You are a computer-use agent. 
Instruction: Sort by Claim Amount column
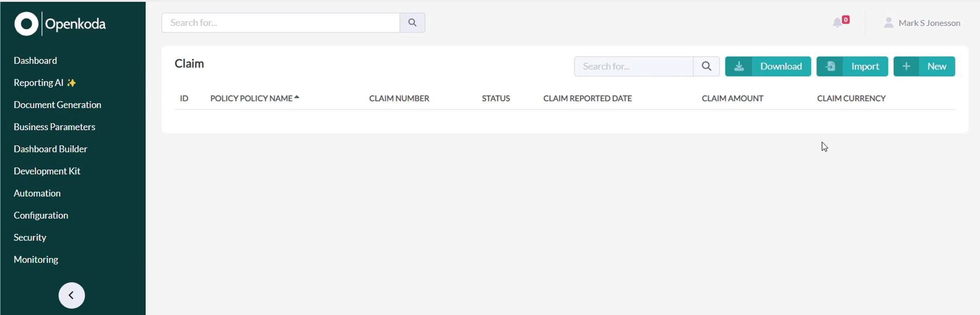(x=732, y=99)
